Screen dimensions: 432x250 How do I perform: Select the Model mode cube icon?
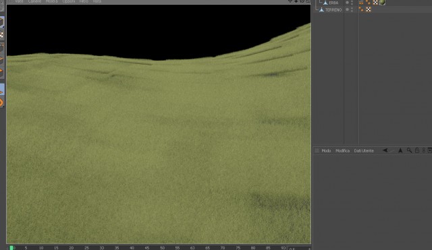(1, 22)
